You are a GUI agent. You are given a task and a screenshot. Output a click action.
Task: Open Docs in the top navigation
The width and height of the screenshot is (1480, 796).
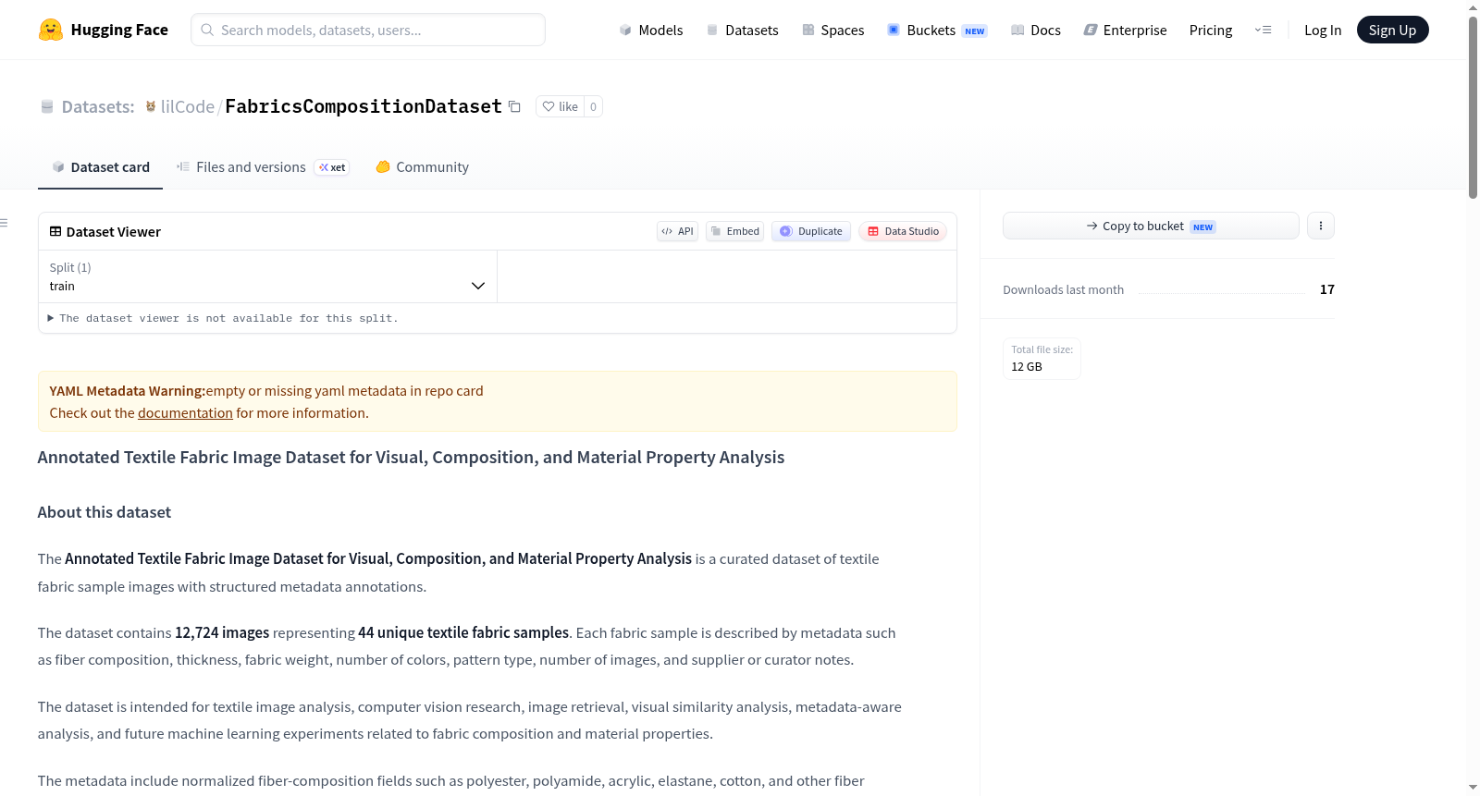1035,30
